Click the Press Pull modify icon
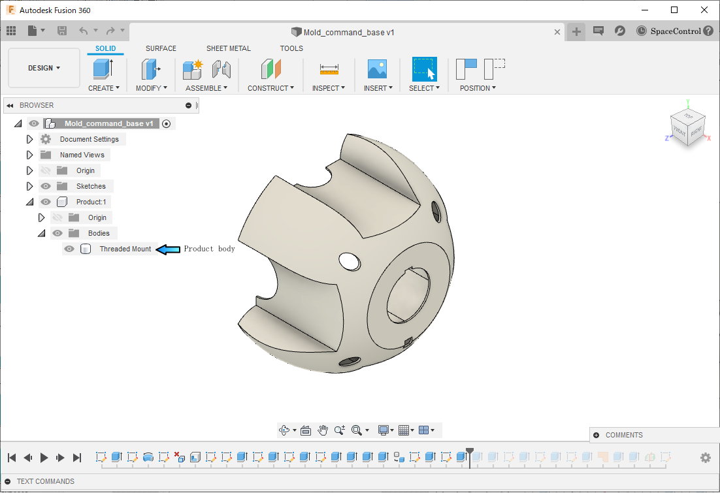The height and width of the screenshot is (493, 720). pyautogui.click(x=151, y=69)
